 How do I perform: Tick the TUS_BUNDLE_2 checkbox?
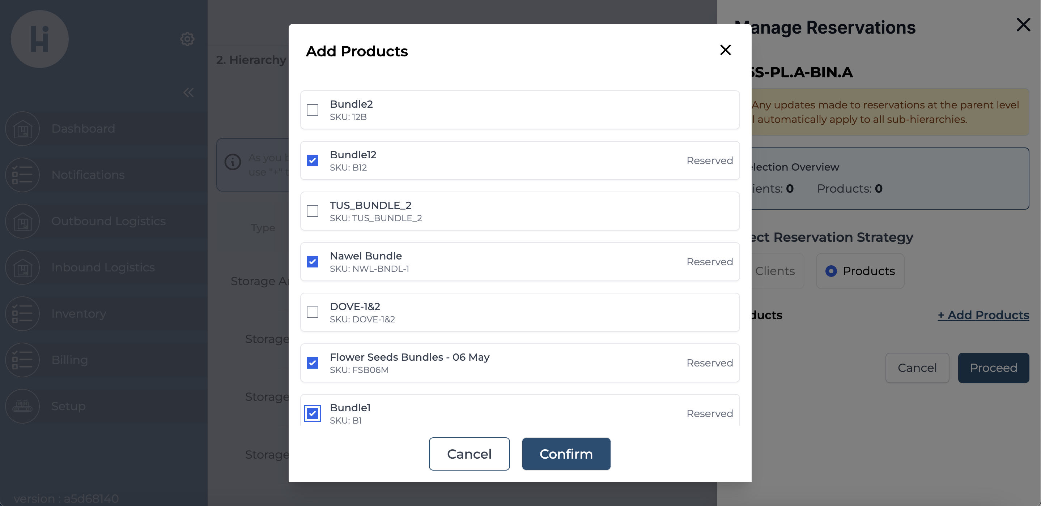click(313, 211)
